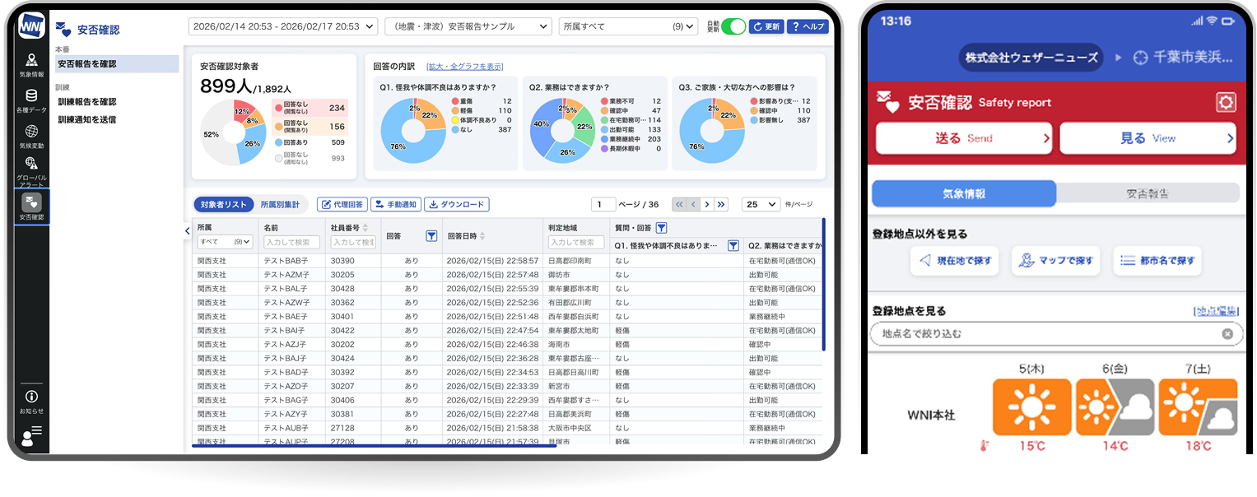Viewport: 1257px width, 497px height.
Task: Open the 所属 column すべて filter dropdown
Action: click(x=225, y=242)
